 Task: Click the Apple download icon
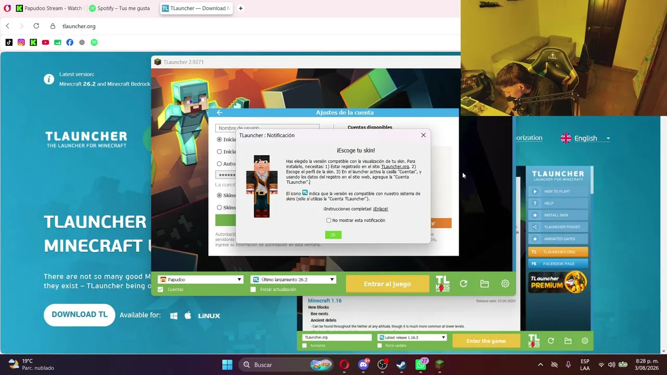click(188, 316)
